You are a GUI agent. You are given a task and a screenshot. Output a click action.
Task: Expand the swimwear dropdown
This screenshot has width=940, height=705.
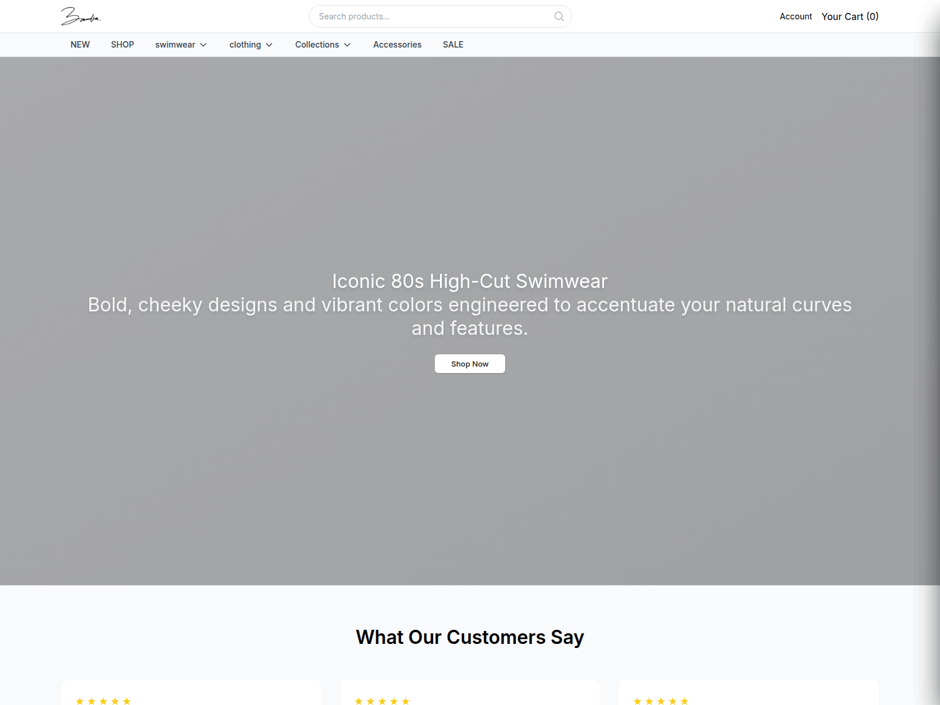182,45
